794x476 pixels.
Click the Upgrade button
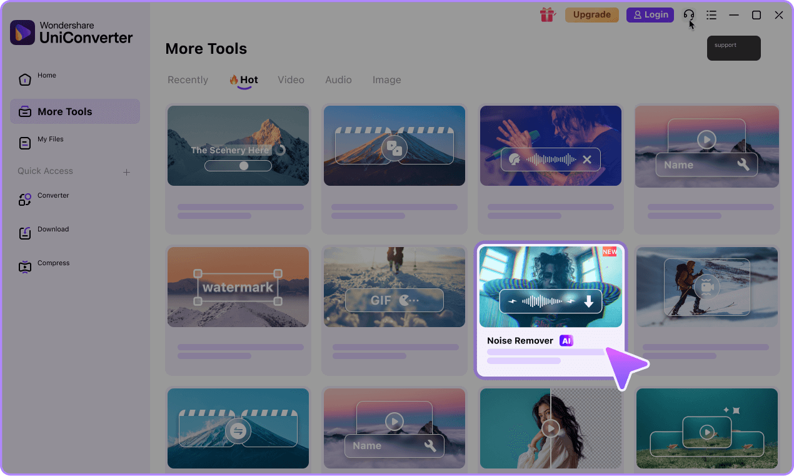(x=591, y=14)
